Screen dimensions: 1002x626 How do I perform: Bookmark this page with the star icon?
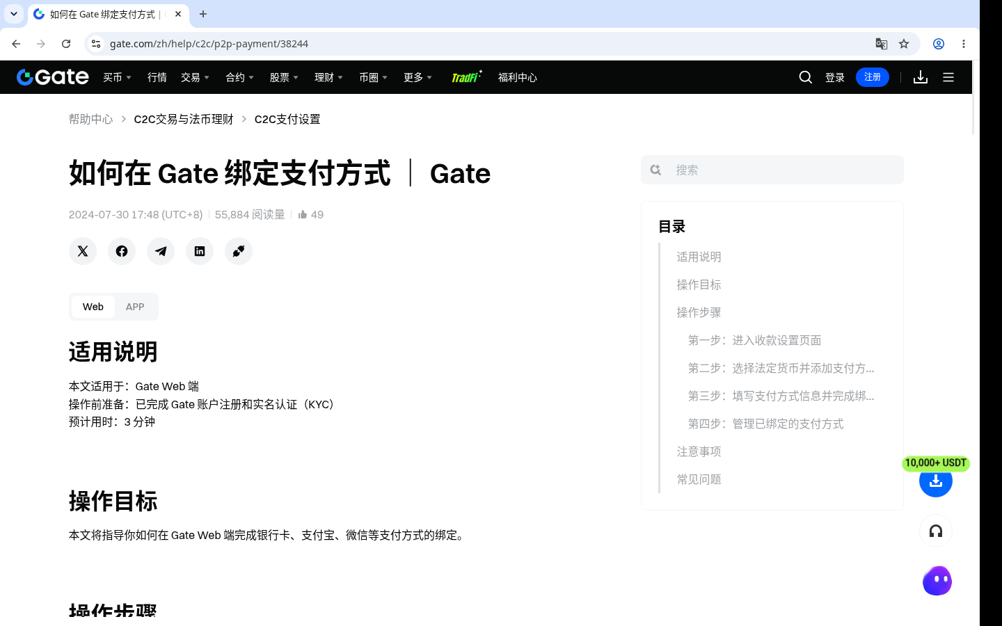[904, 44]
